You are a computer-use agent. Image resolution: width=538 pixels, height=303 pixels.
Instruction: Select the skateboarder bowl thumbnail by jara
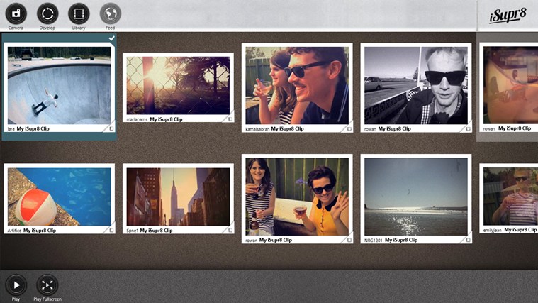59,86
